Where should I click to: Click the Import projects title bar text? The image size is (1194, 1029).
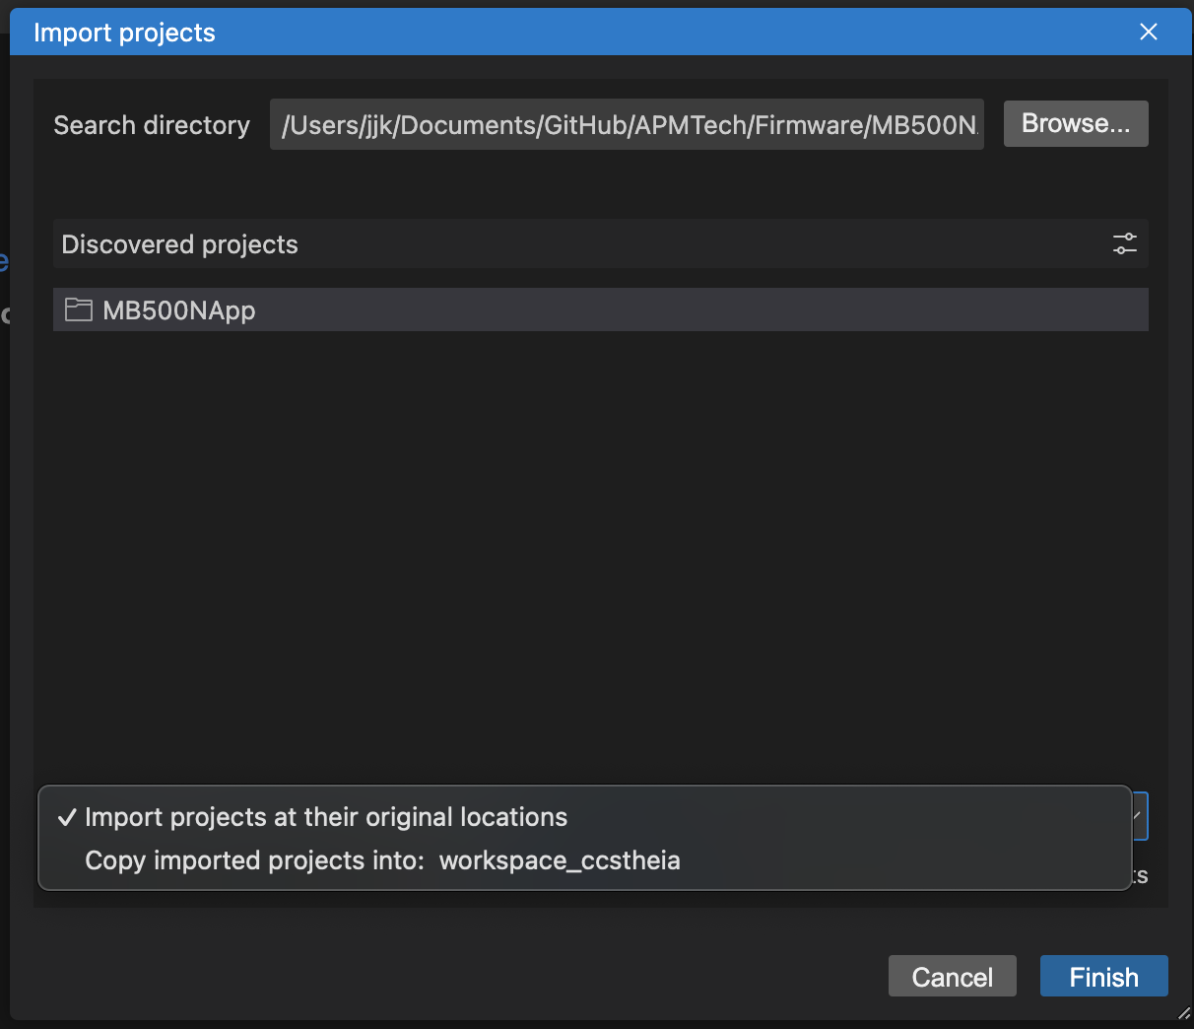click(x=124, y=33)
